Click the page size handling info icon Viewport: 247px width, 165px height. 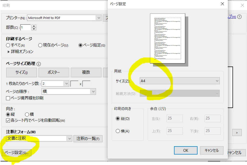38,64
